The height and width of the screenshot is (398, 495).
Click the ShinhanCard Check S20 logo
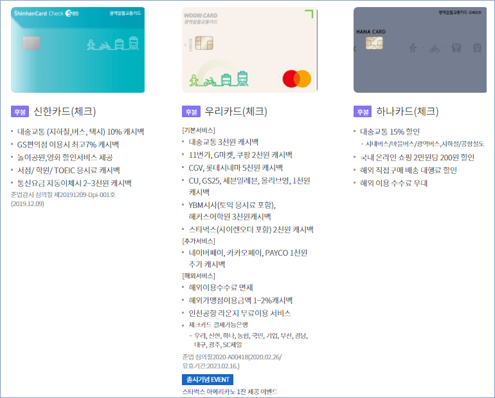pos(46,14)
